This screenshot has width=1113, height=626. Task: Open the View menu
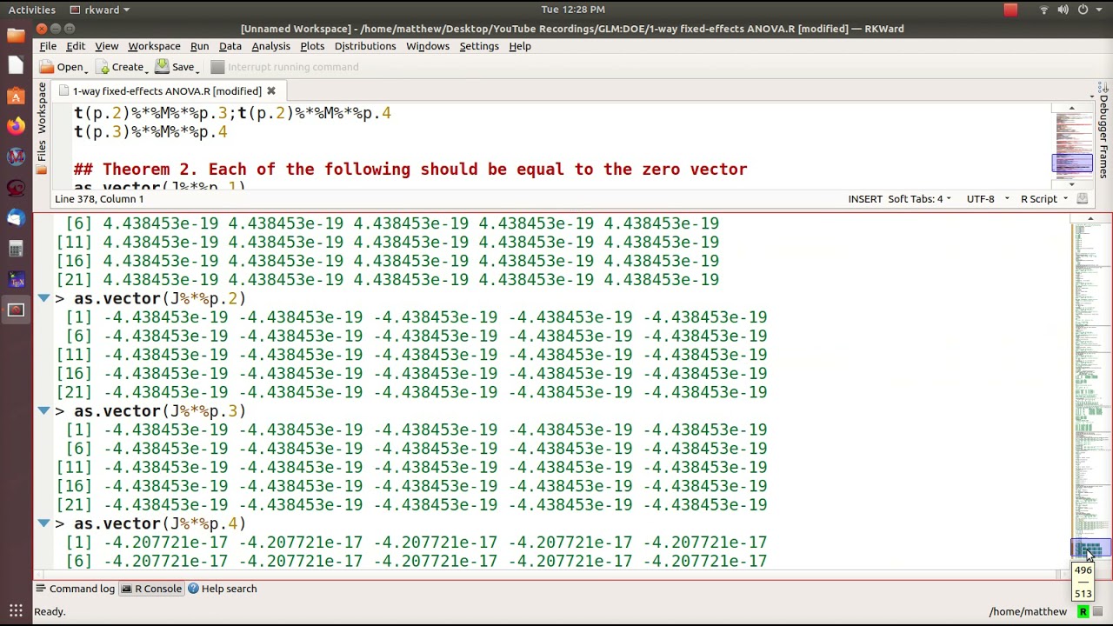(106, 46)
